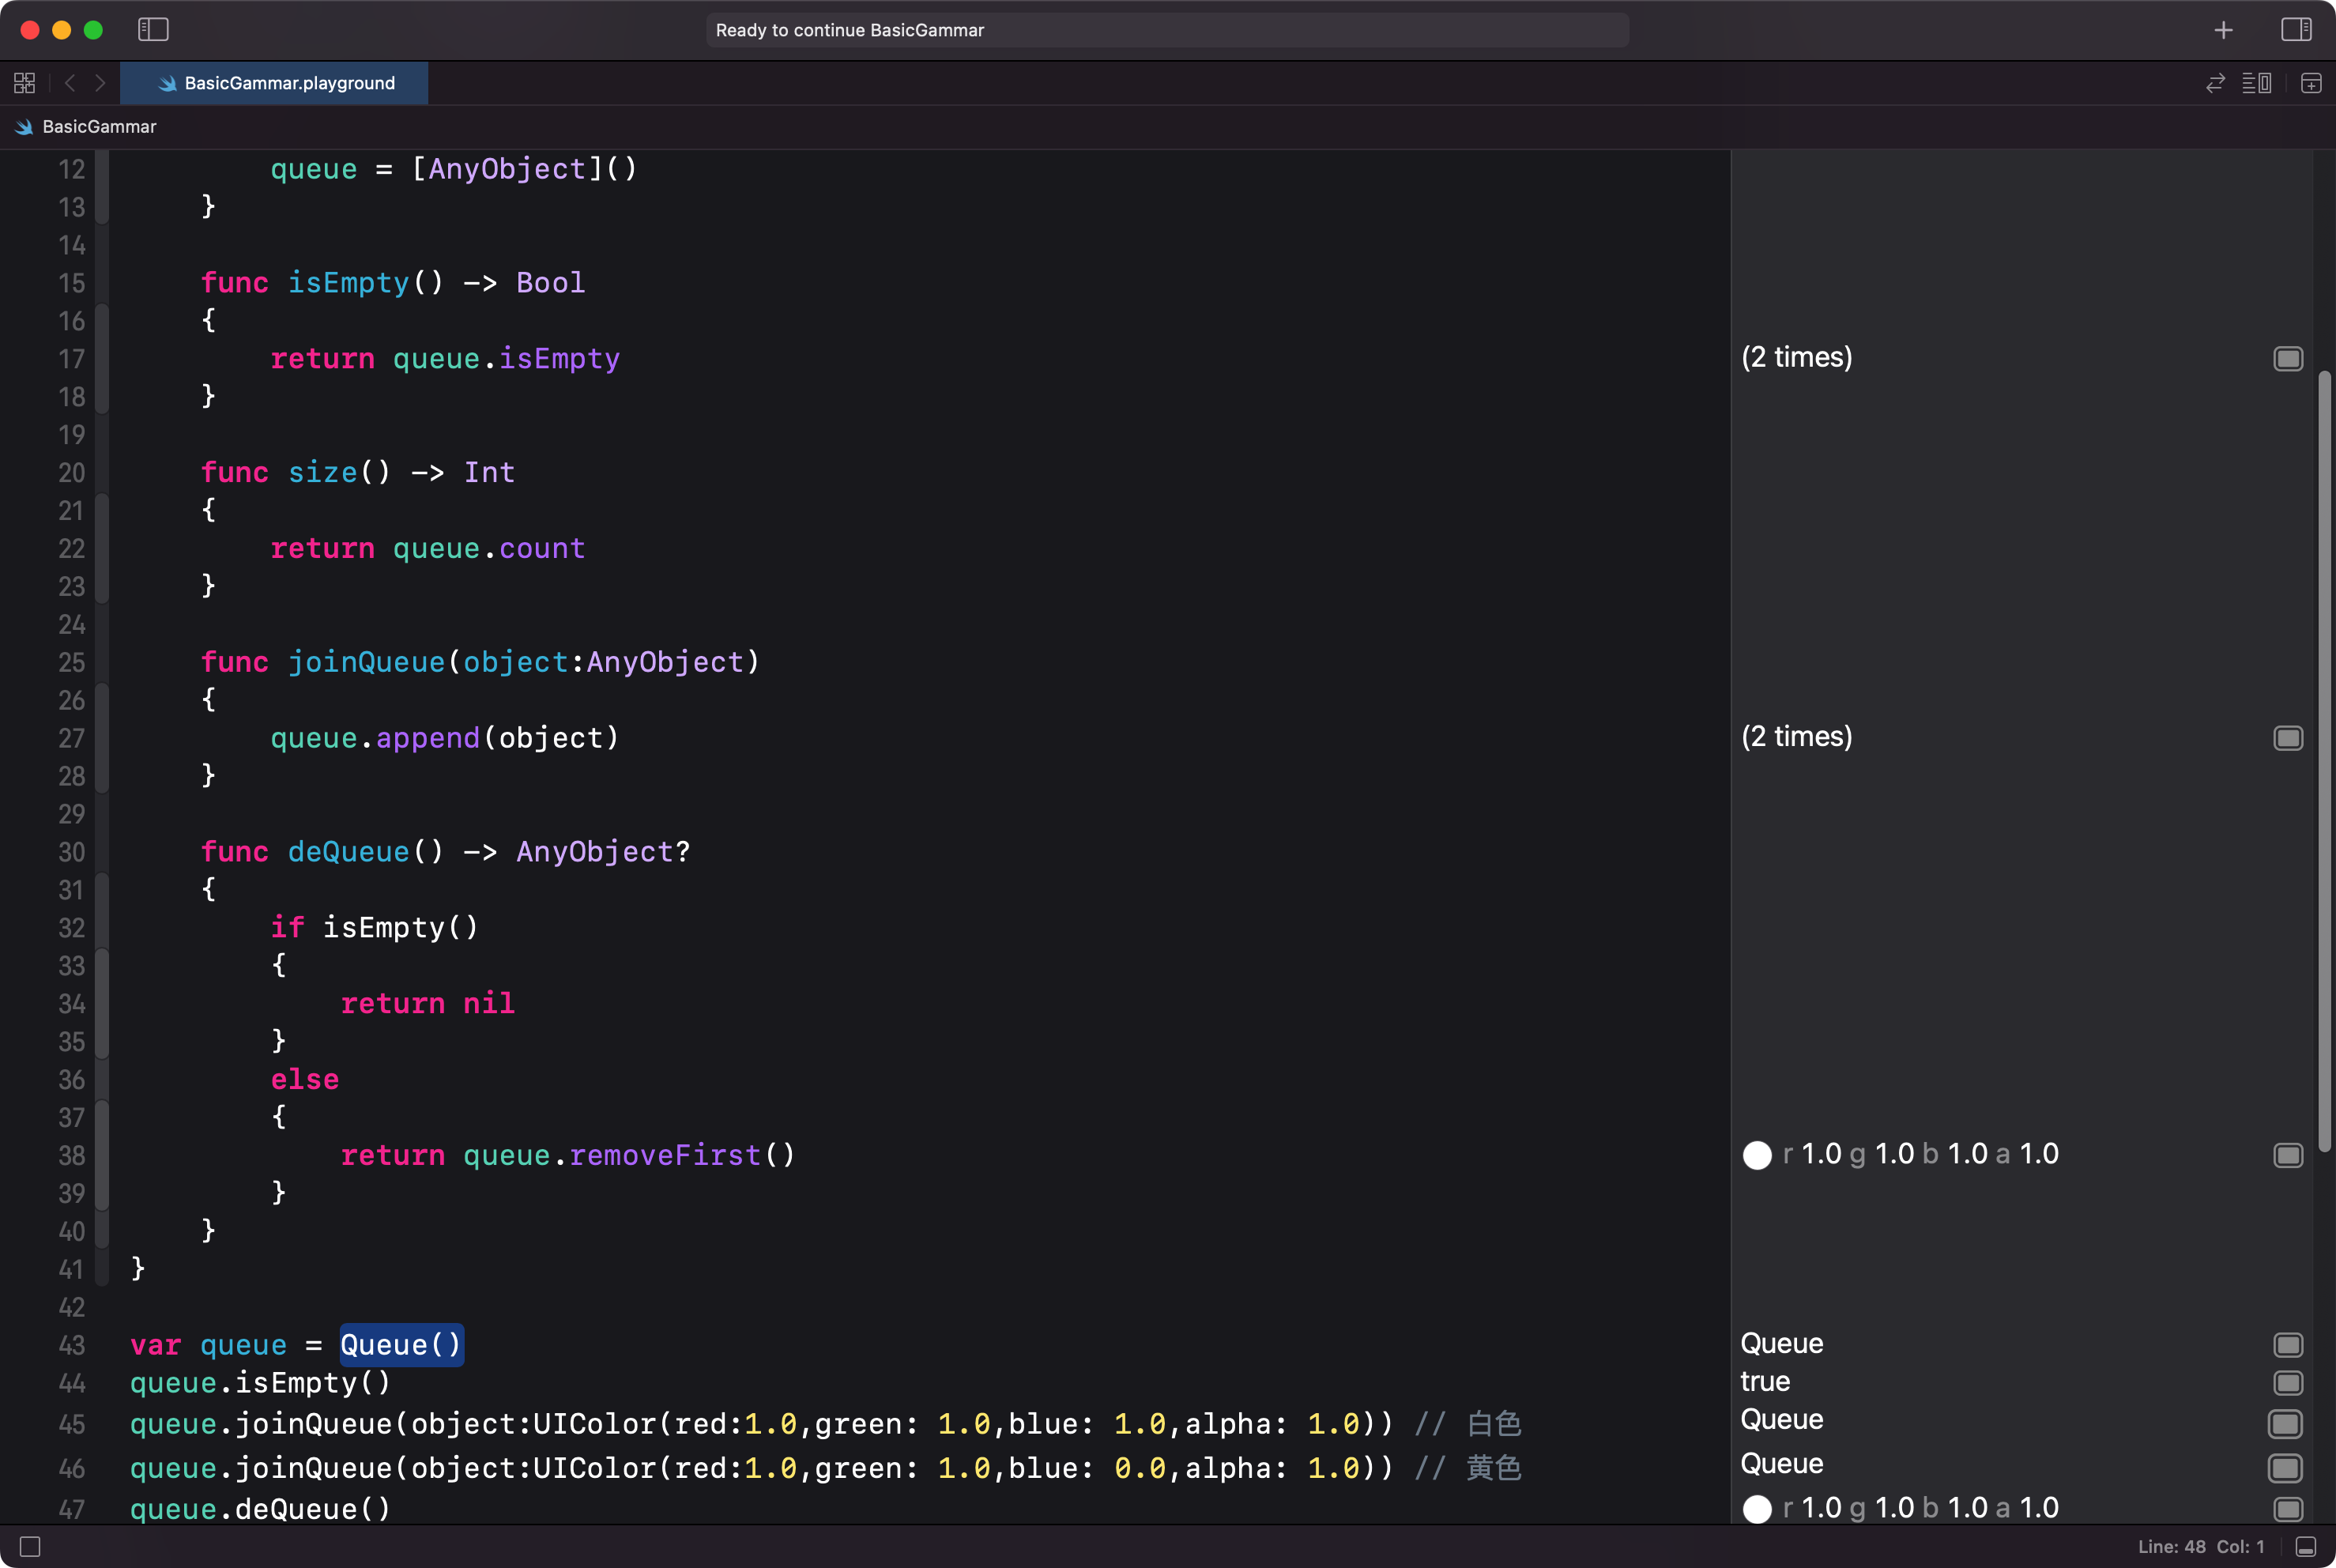Click the Line: 48 Col: 1 indicator
Image resolution: width=2336 pixels, height=1568 pixels.
pos(2201,1547)
